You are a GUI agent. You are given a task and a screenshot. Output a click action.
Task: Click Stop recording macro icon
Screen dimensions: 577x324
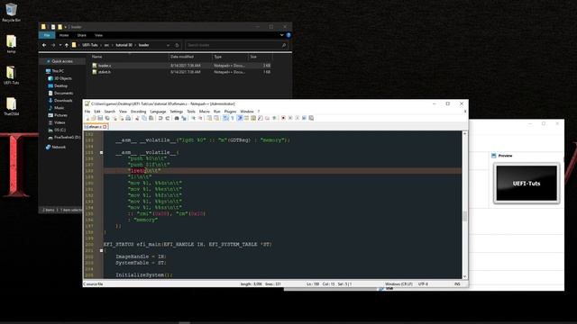tap(290, 118)
